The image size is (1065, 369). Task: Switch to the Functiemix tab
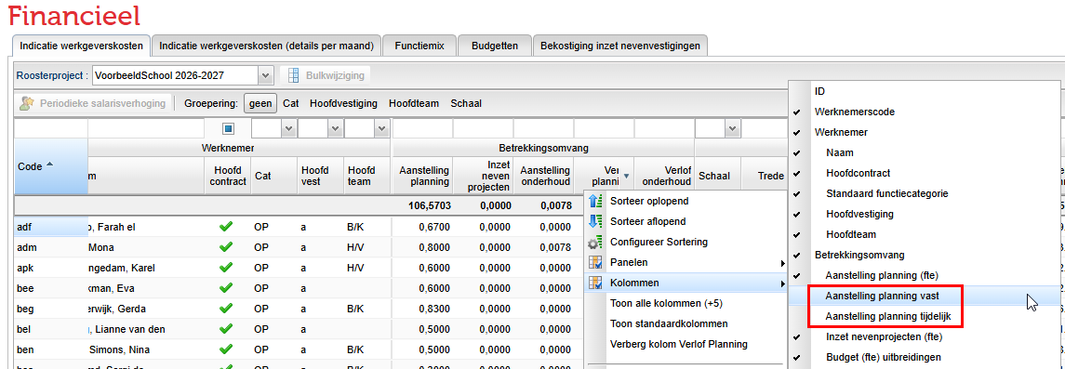tap(419, 46)
